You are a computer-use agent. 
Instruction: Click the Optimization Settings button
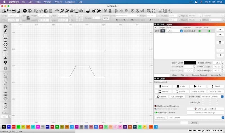pyautogui.click(x=205, y=113)
